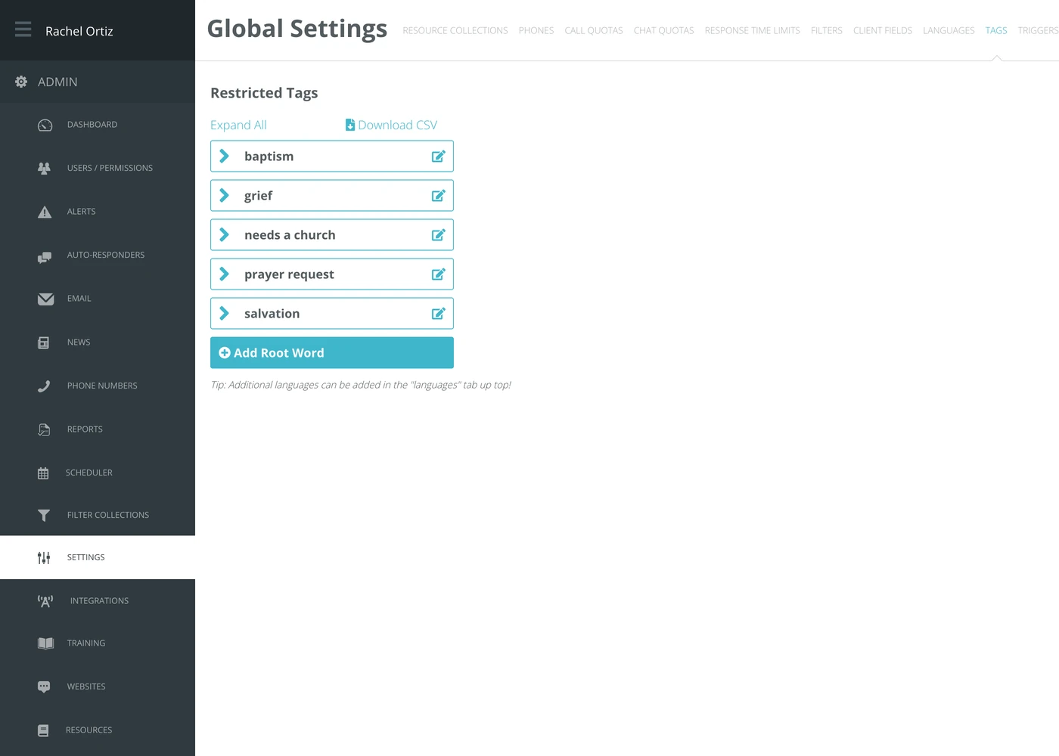
Task: Open the Call Quotas tab
Action: 594,31
